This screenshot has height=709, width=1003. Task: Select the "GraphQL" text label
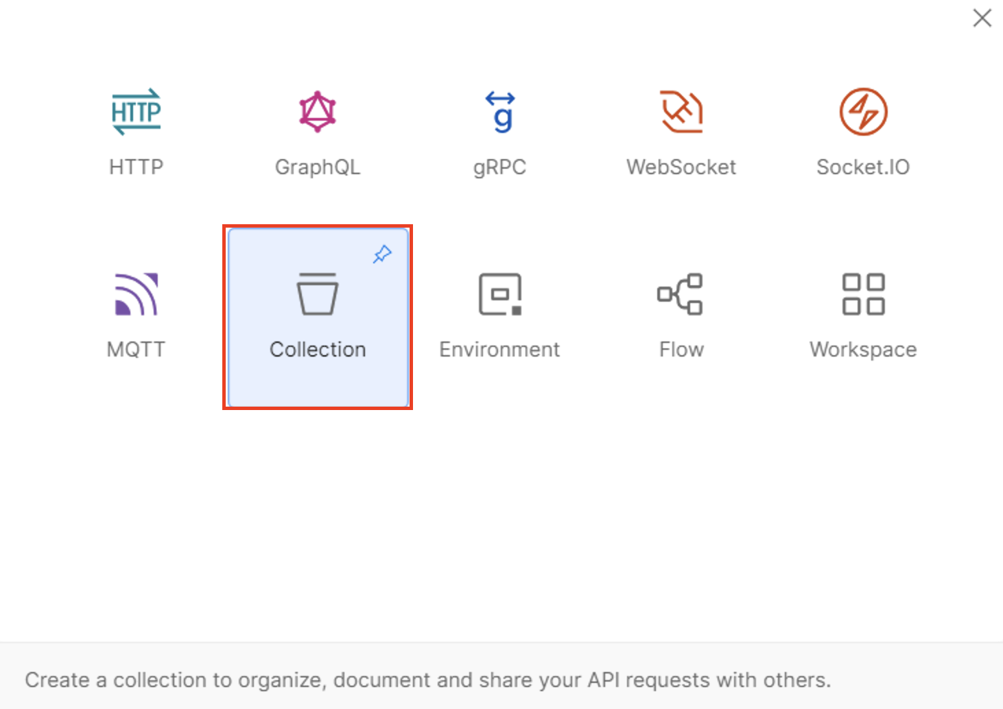coord(317,167)
